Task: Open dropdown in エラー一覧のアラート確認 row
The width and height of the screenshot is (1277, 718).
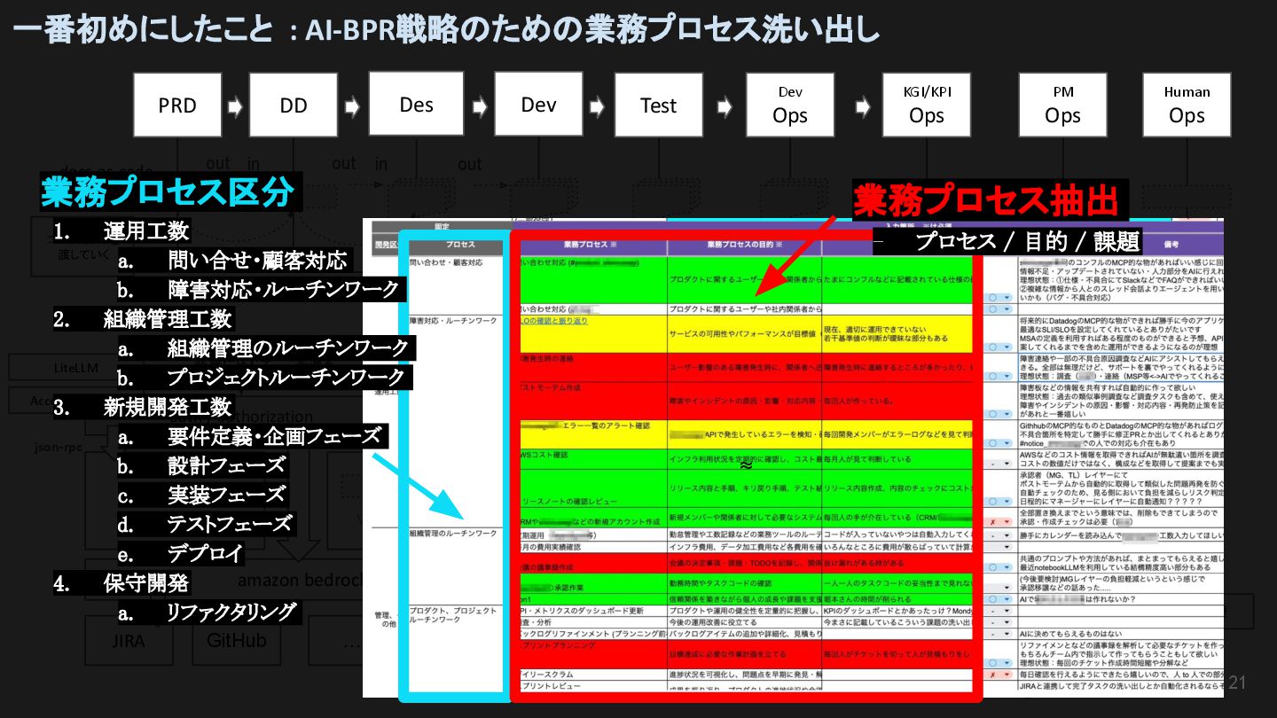Action: tap(999, 441)
